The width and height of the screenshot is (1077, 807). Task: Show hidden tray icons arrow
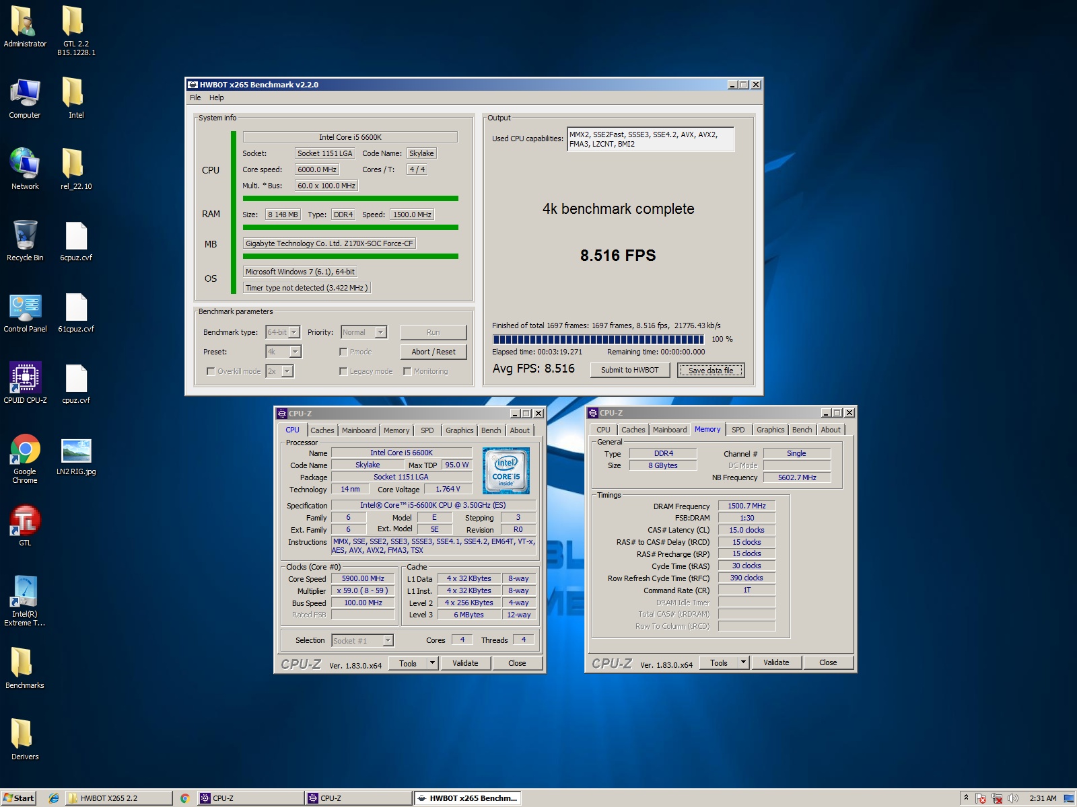click(966, 798)
